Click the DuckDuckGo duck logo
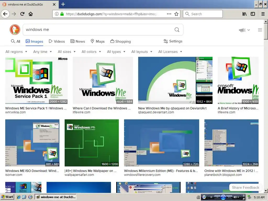Viewport: 268px width, 201px height. (15, 29)
